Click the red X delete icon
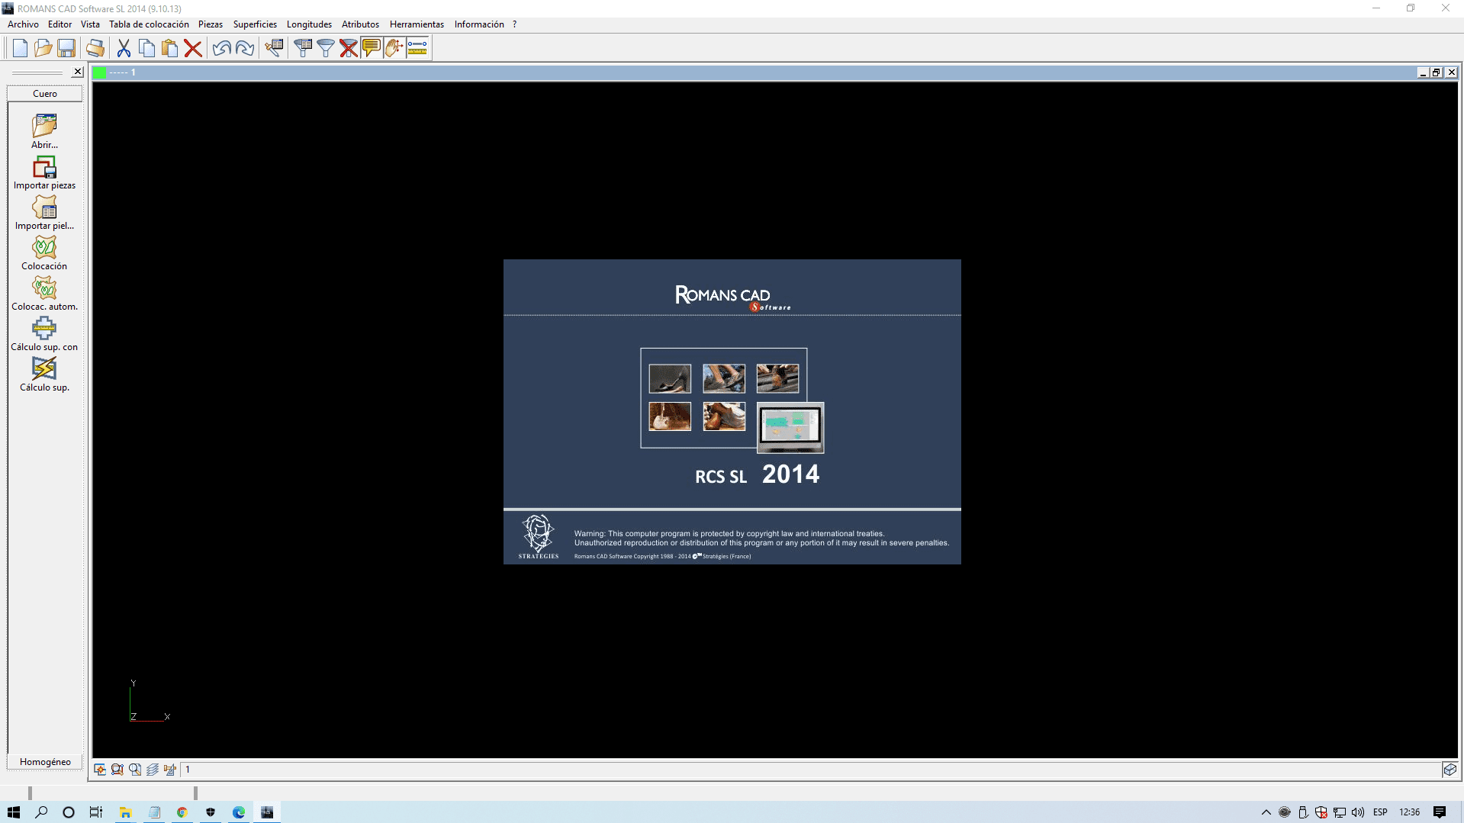 [193, 48]
